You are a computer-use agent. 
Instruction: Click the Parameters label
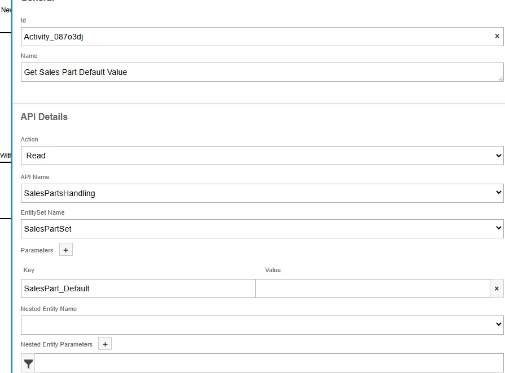(x=37, y=250)
